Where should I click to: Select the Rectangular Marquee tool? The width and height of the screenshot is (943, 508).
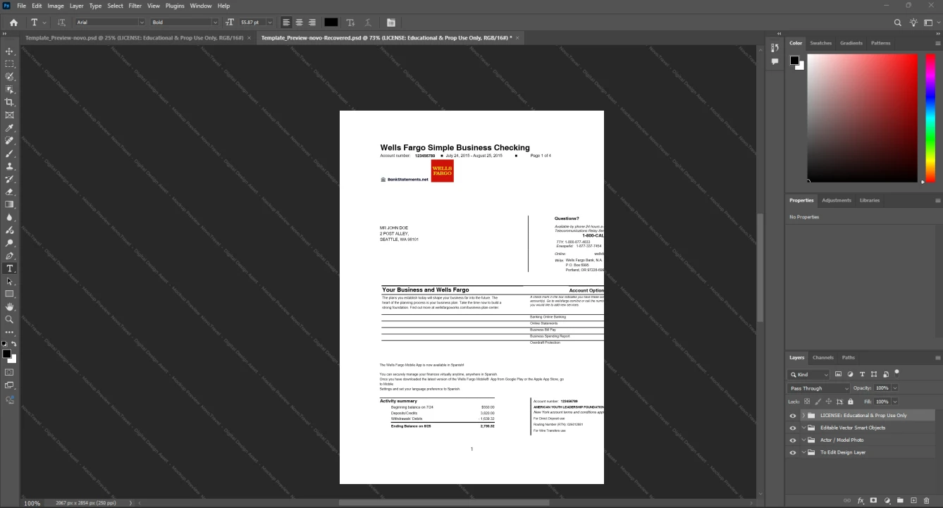pyautogui.click(x=10, y=64)
